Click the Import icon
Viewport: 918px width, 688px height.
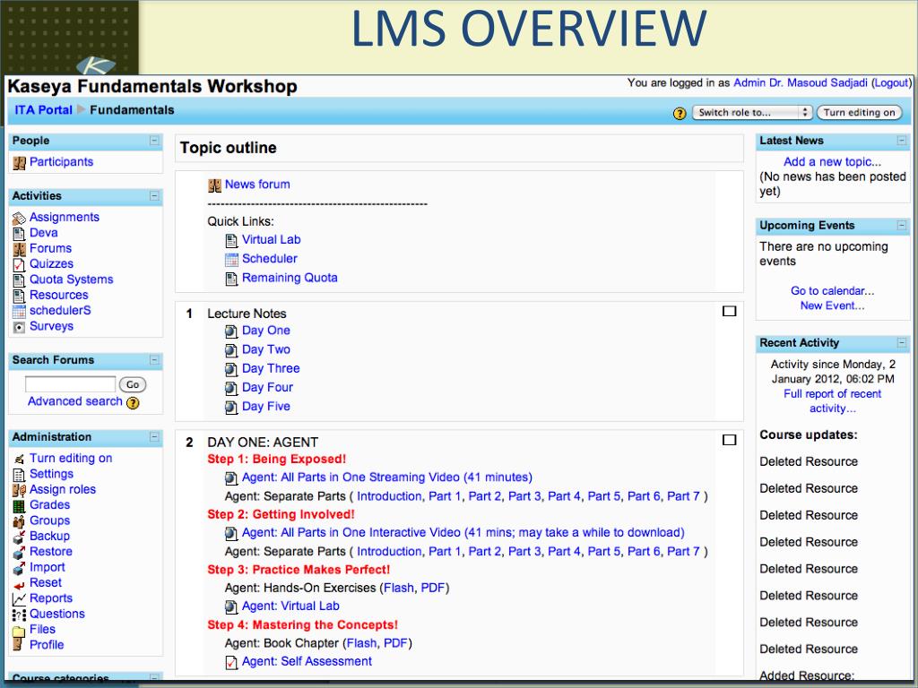tap(20, 568)
